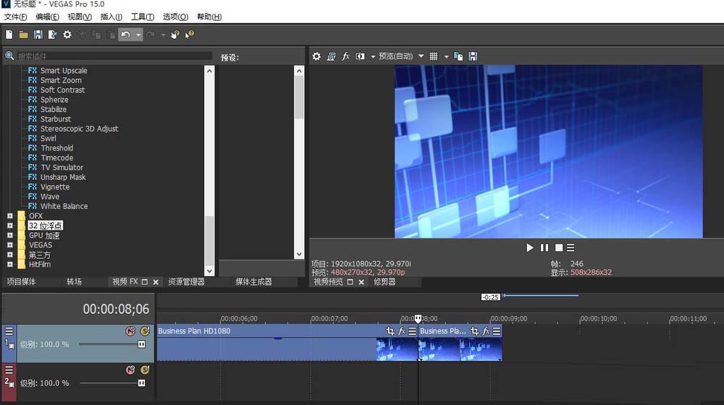
Task: Solo video track 1
Action: tap(144, 331)
